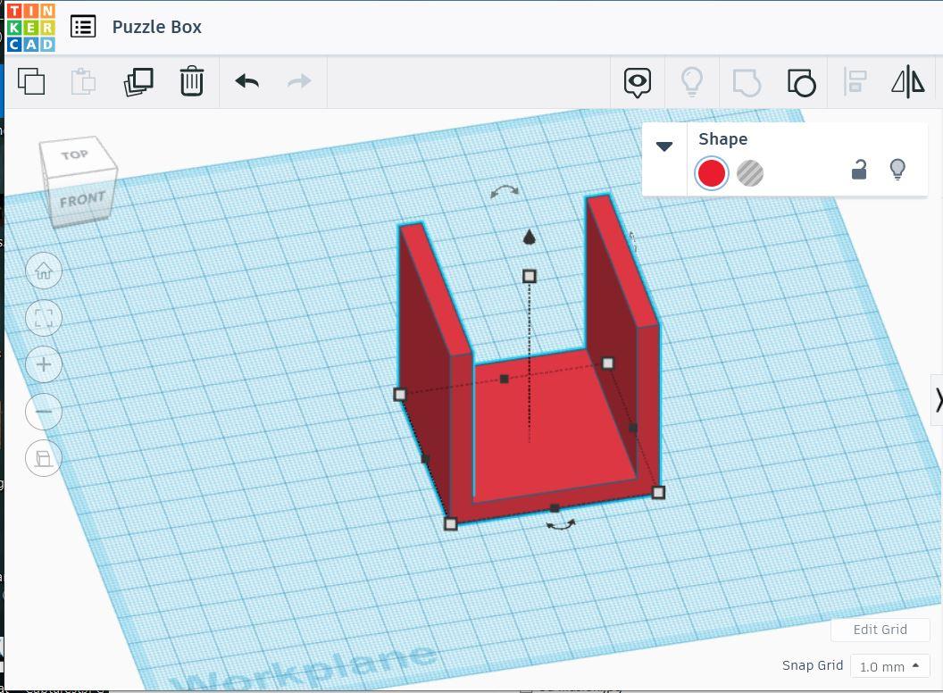
Task: Click the black cone lift handle
Action: click(530, 238)
